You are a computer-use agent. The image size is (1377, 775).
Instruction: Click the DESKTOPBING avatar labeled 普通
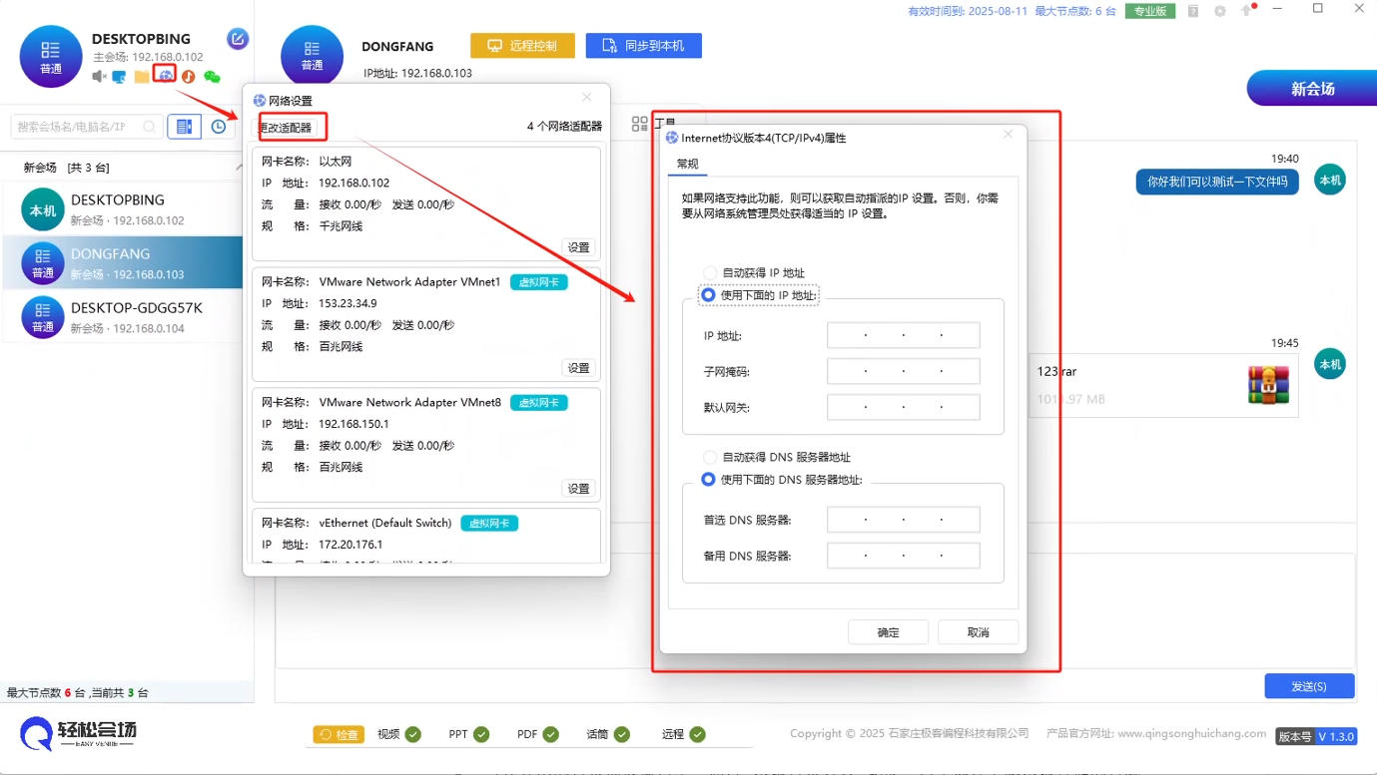tap(50, 56)
